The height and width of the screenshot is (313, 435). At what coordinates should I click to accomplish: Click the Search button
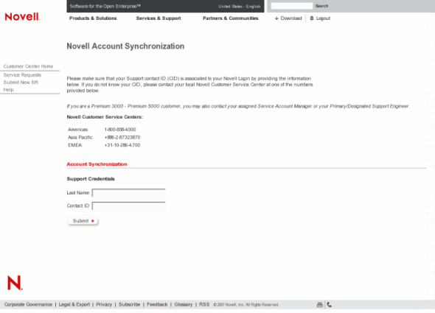(321, 6)
